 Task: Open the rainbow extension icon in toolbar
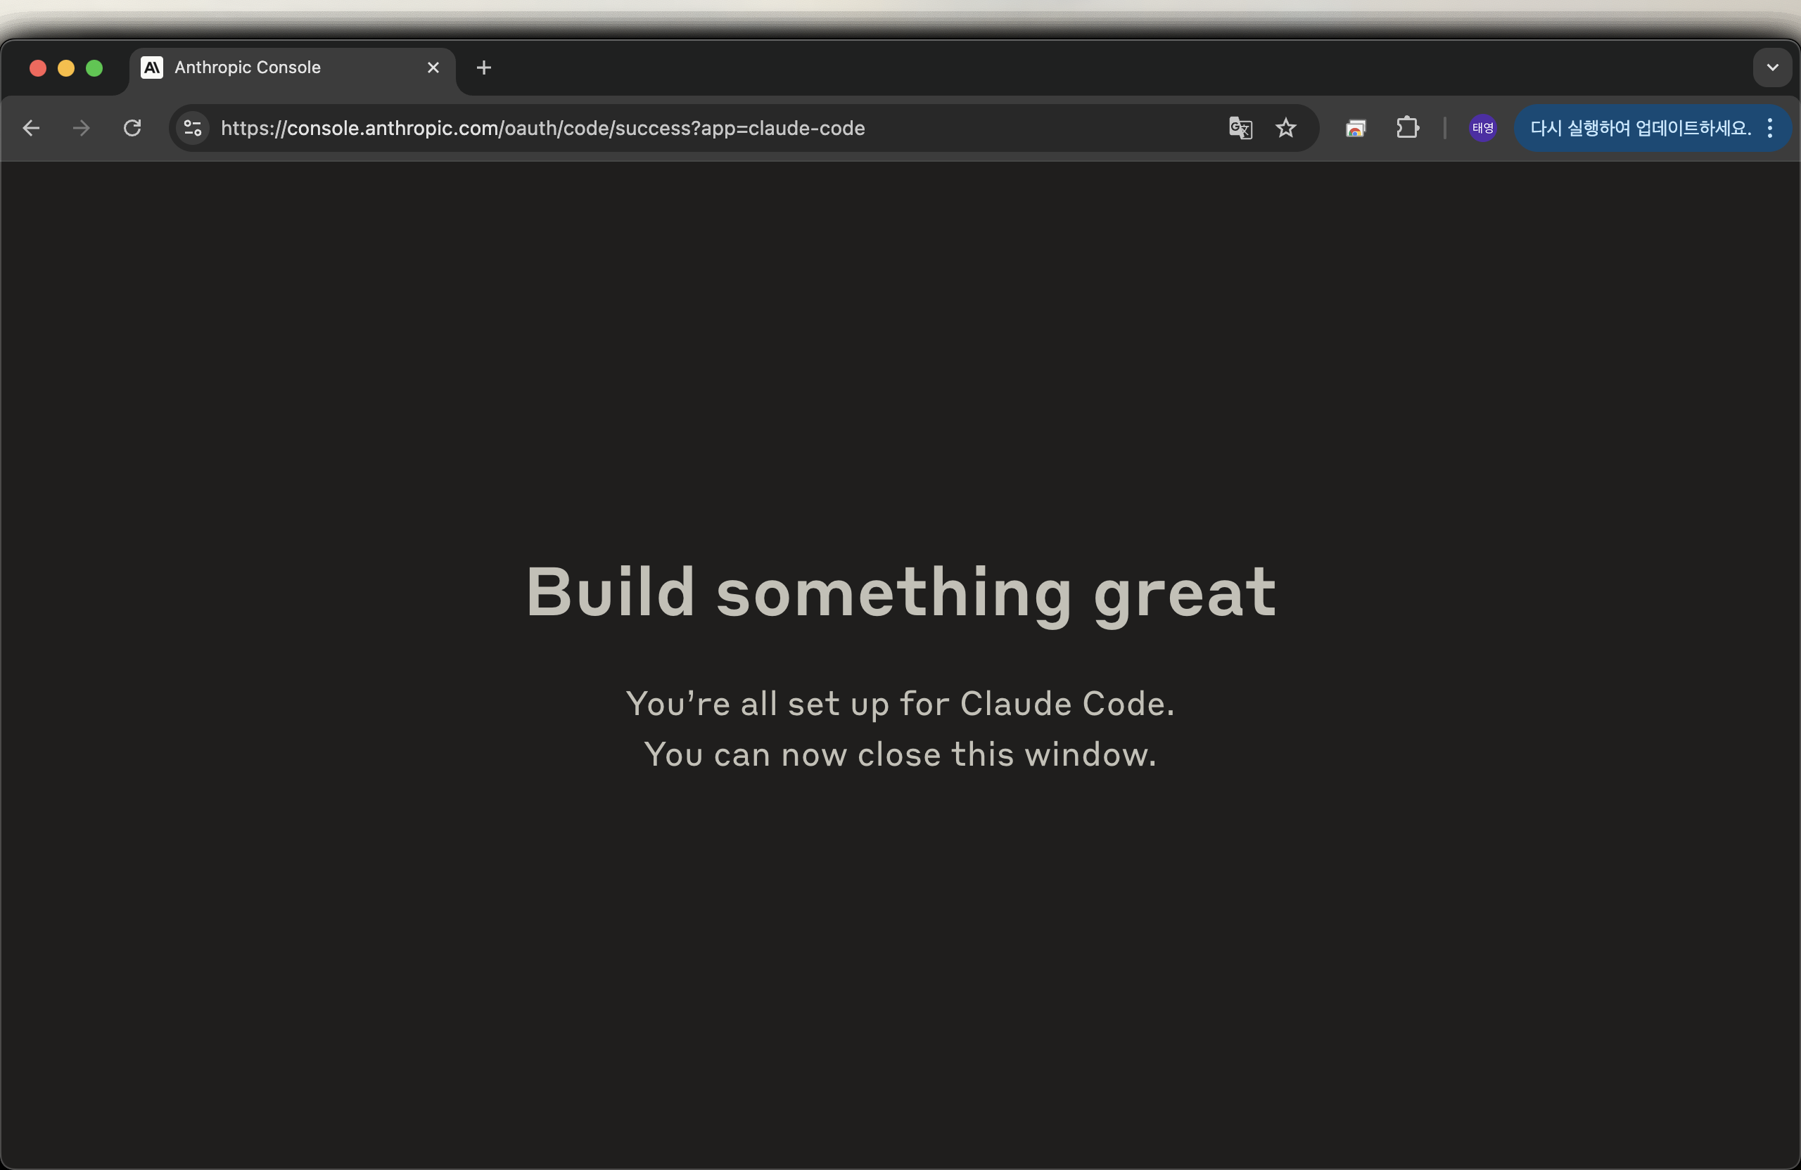point(1355,128)
